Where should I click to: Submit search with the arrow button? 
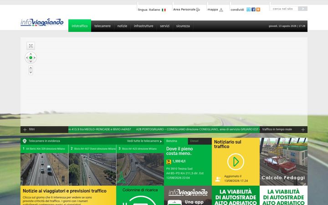(302, 9)
